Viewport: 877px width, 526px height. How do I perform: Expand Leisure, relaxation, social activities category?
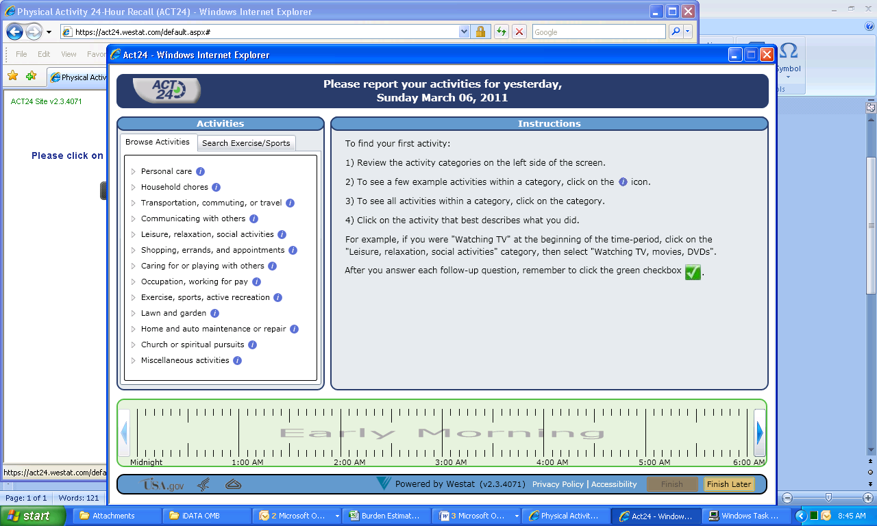click(x=207, y=235)
